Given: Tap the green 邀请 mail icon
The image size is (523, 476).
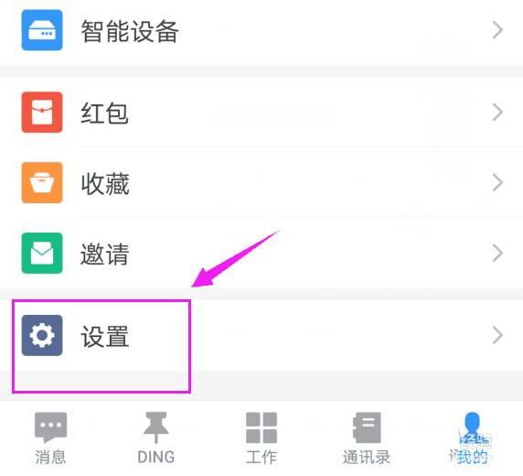Looking at the screenshot, I should pos(42,253).
